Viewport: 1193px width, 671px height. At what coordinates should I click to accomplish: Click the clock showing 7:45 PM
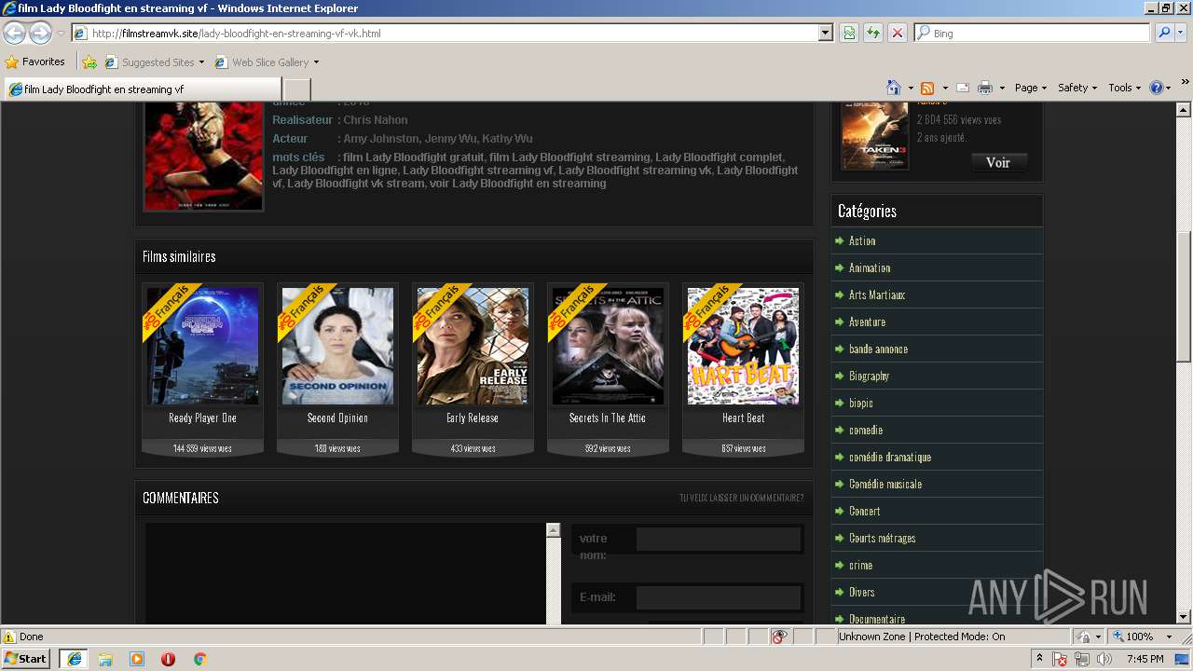pyautogui.click(x=1145, y=659)
